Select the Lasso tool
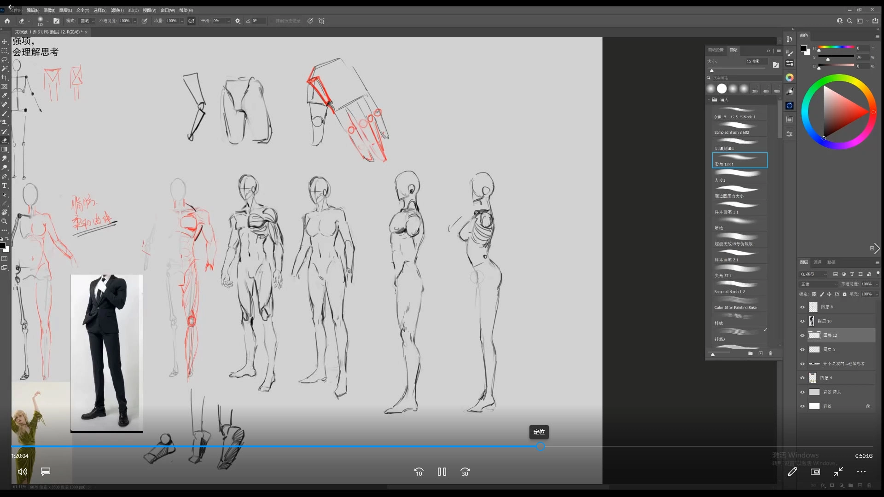 (5, 59)
